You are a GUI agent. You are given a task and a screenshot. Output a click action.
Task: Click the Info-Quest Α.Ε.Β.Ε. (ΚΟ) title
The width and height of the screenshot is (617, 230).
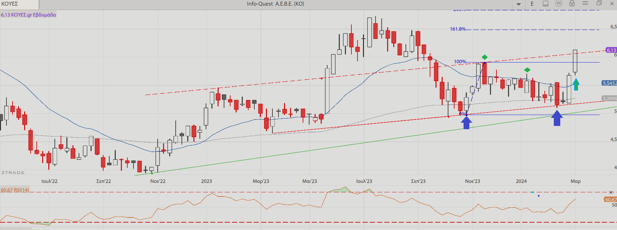click(276, 4)
